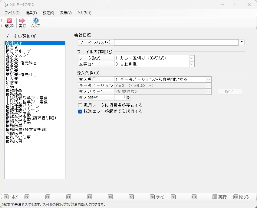Uncheck 転送エラーが起きても続行する checkbox
Image resolution: width=257 pixels, height=208 pixels.
pyautogui.click(x=80, y=111)
